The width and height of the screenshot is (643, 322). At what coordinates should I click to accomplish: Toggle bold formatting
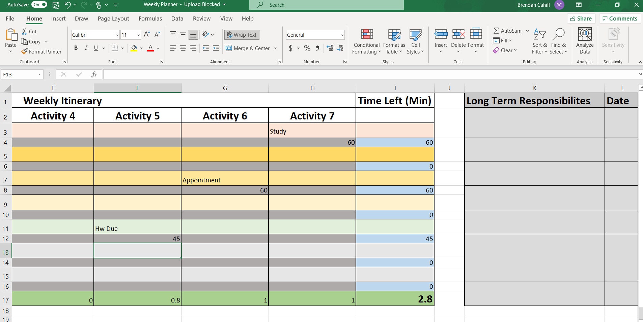(x=76, y=48)
